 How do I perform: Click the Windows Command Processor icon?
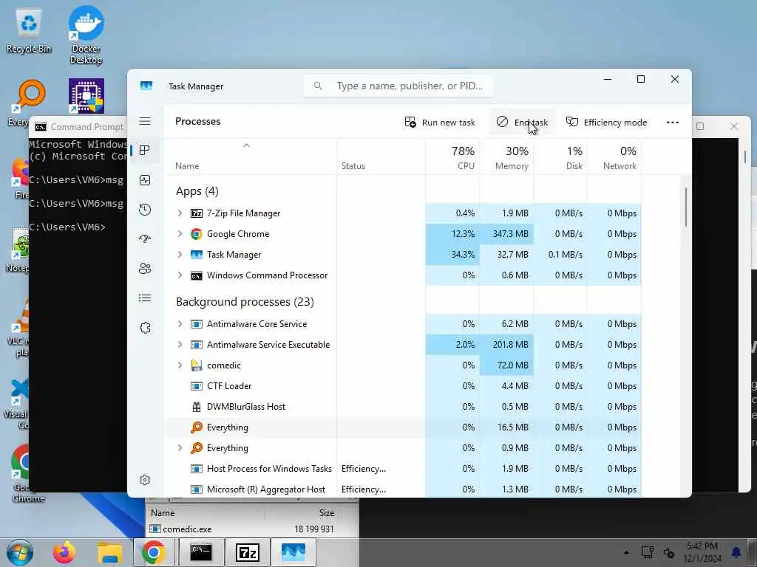197,275
